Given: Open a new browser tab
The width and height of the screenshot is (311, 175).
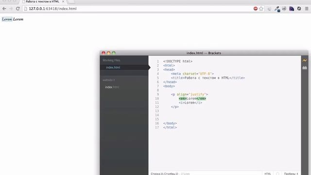Looking at the screenshot, I should (x=71, y=2).
